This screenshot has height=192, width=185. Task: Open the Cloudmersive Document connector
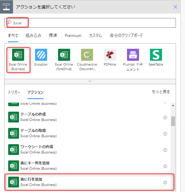point(87,55)
